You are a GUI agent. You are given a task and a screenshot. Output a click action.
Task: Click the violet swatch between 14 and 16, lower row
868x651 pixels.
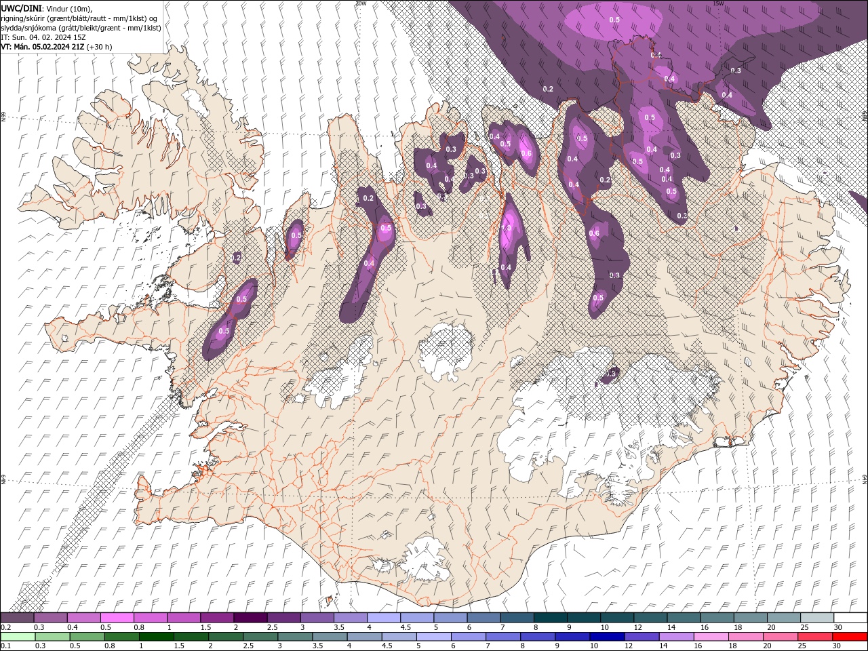[x=676, y=637]
